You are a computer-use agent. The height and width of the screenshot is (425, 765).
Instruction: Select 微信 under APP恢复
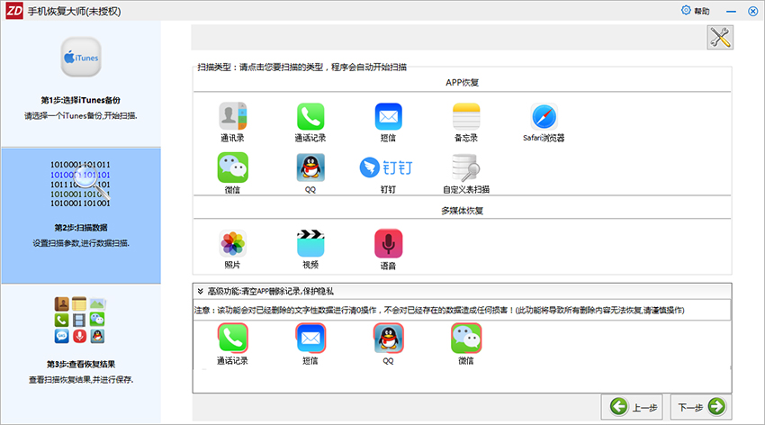233,167
